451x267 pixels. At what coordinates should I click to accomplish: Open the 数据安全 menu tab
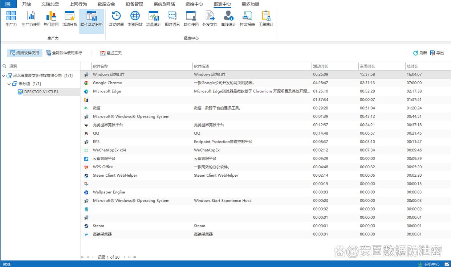pyautogui.click(x=106, y=4)
